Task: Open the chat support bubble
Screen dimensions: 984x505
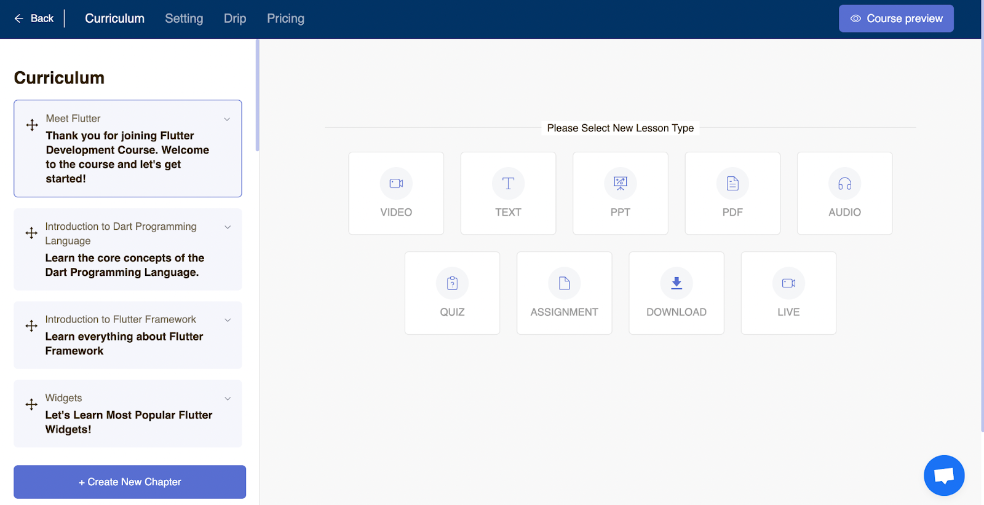Action: [944, 476]
